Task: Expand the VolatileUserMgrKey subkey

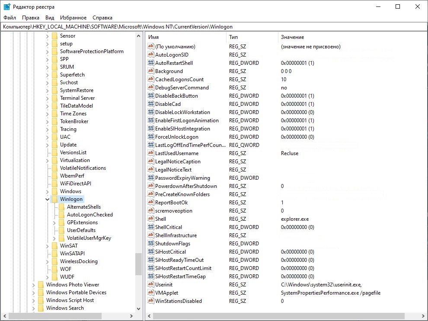Action: pos(54,238)
